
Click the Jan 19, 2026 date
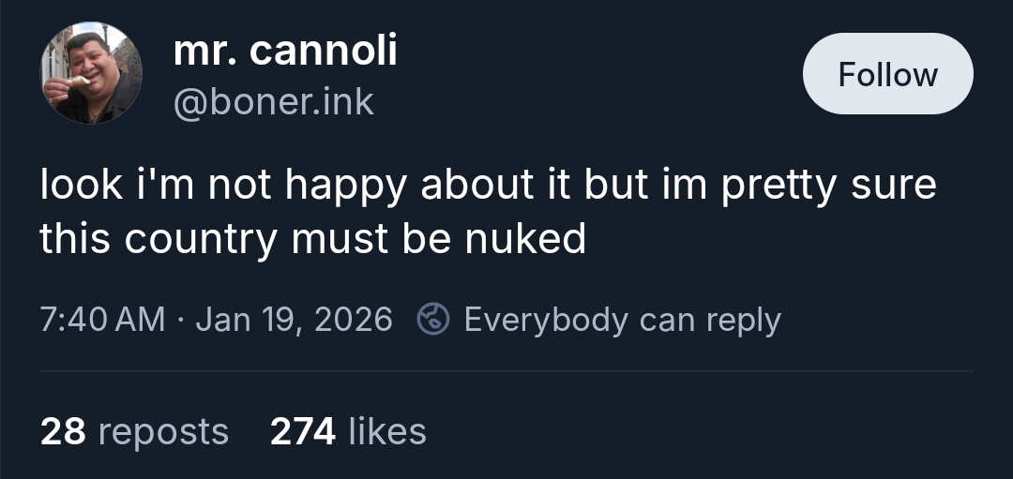coord(294,320)
